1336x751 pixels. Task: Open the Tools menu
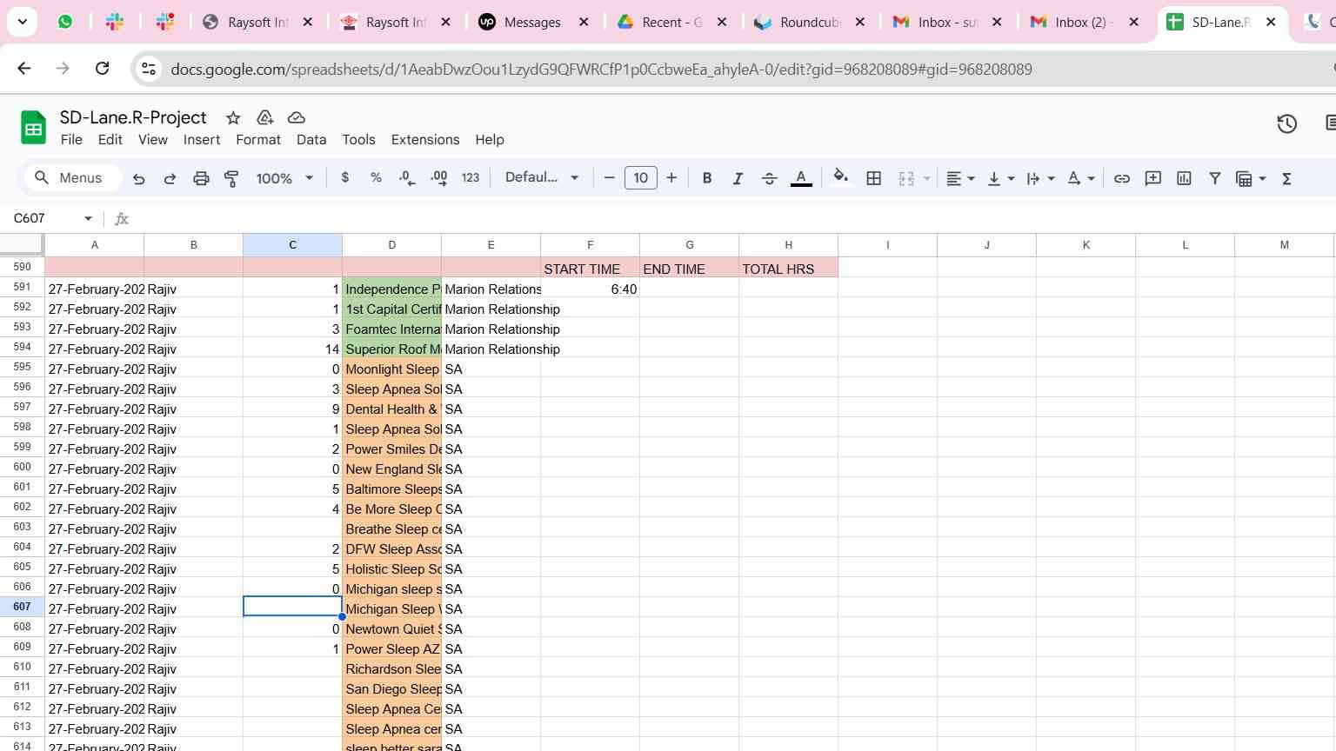click(x=358, y=139)
